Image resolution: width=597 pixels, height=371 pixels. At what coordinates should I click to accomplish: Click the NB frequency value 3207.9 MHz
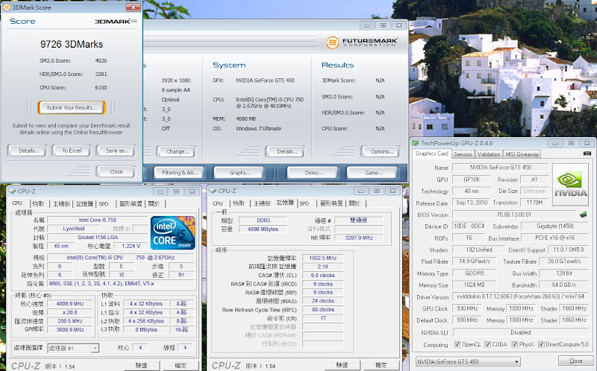pos(359,238)
